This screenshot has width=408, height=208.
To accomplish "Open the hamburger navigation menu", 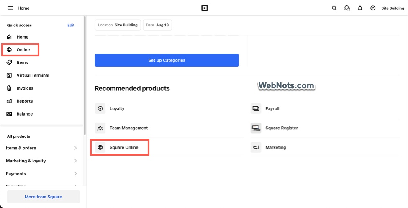I will 10,8.
